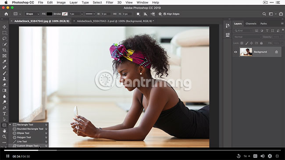The image size is (285, 160).
Task: Select the Eyedropper tool
Action: coord(4,62)
